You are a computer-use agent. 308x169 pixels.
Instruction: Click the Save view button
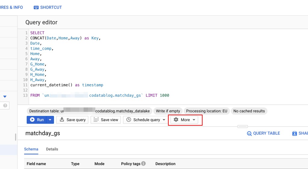[x=106, y=120]
